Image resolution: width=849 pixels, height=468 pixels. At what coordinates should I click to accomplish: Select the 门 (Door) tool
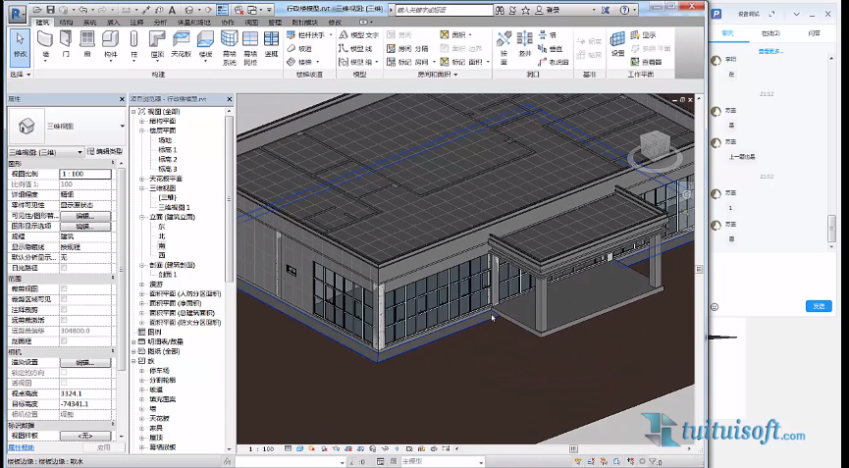66,44
